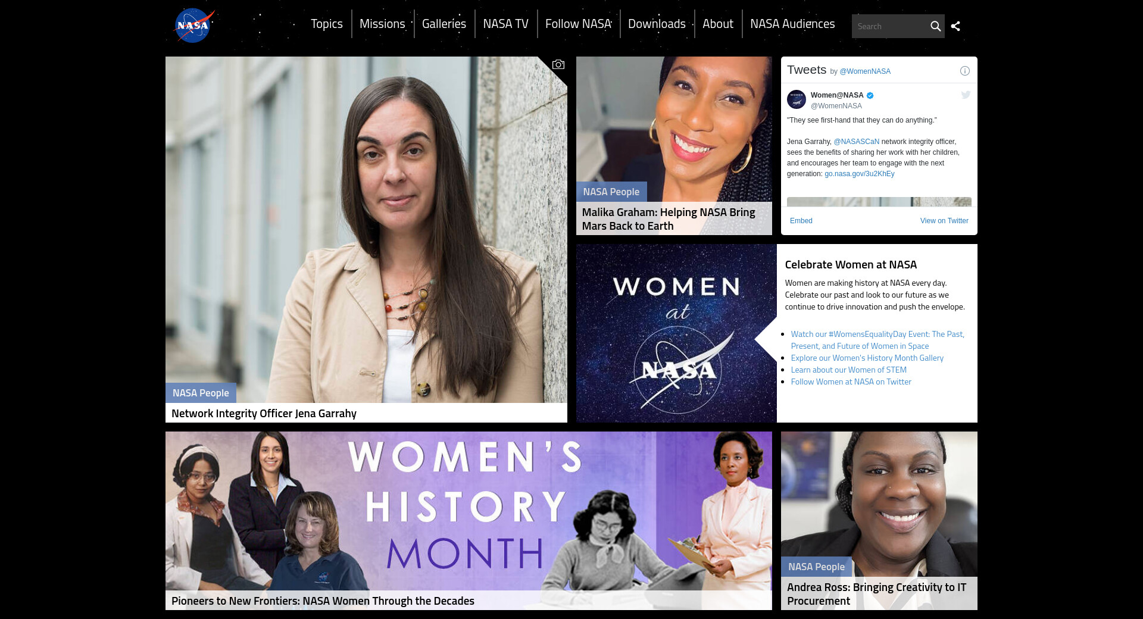Open the share icon in header
The image size is (1143, 619).
[955, 26]
